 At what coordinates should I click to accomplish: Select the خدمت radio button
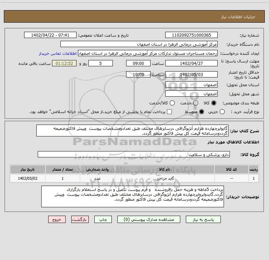196,103
